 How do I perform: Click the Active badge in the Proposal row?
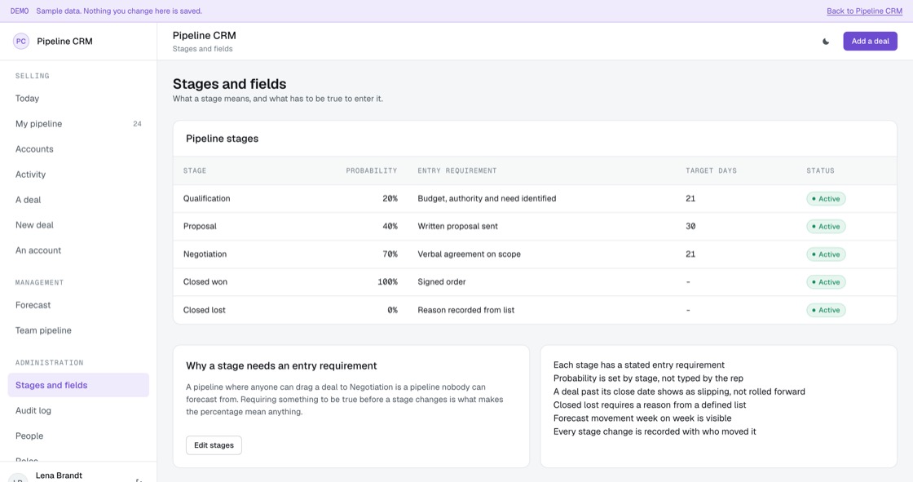(826, 227)
